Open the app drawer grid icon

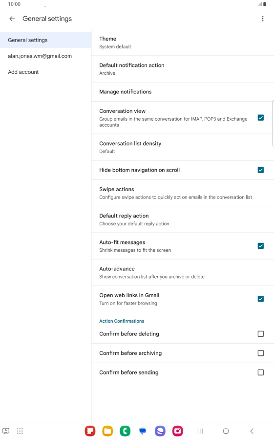20,431
